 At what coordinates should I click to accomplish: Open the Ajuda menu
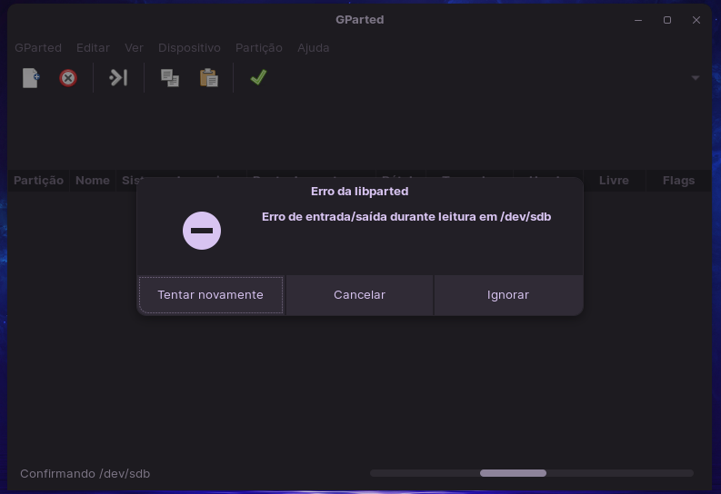tap(313, 48)
